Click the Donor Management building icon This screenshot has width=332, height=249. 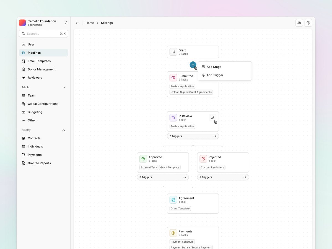[24, 69]
